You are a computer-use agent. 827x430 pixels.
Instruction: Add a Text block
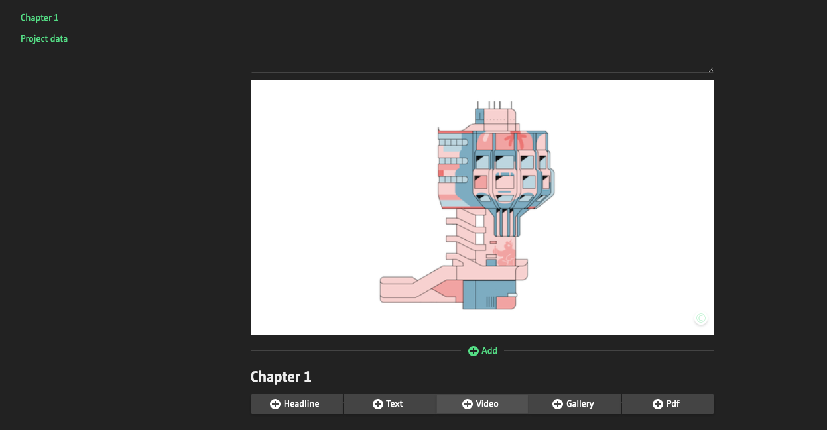[x=389, y=403]
